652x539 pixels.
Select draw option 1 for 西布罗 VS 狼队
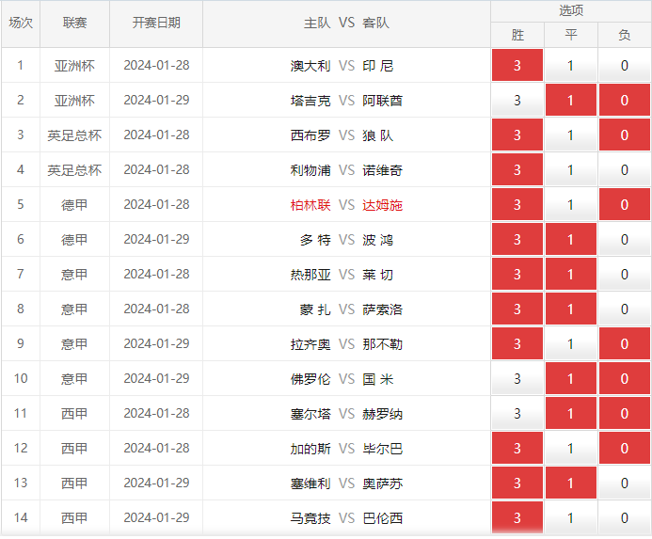pyautogui.click(x=570, y=135)
